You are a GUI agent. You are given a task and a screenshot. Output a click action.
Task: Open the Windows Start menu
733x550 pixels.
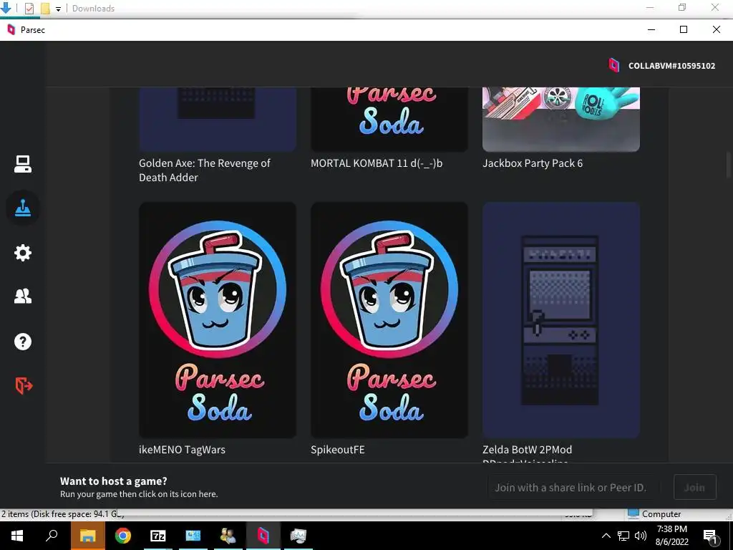point(17,536)
